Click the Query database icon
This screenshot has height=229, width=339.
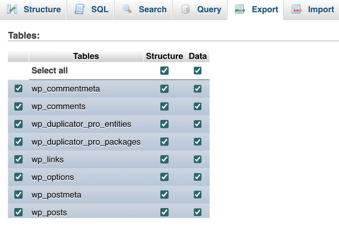(185, 9)
